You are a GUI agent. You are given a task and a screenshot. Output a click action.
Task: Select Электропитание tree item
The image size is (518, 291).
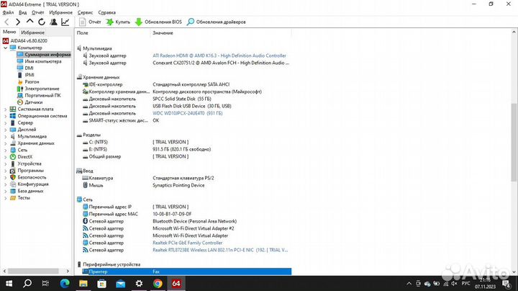click(x=38, y=89)
